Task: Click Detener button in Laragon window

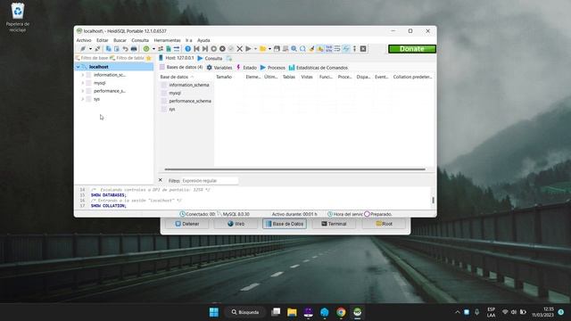Action: 187,224
